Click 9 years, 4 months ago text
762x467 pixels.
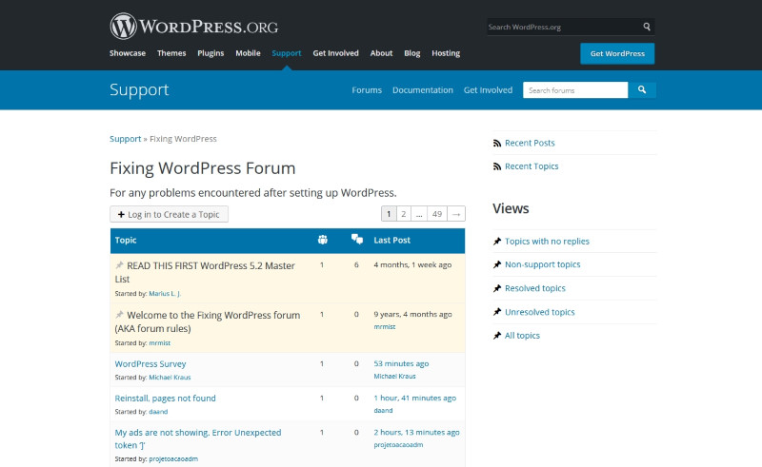click(412, 314)
